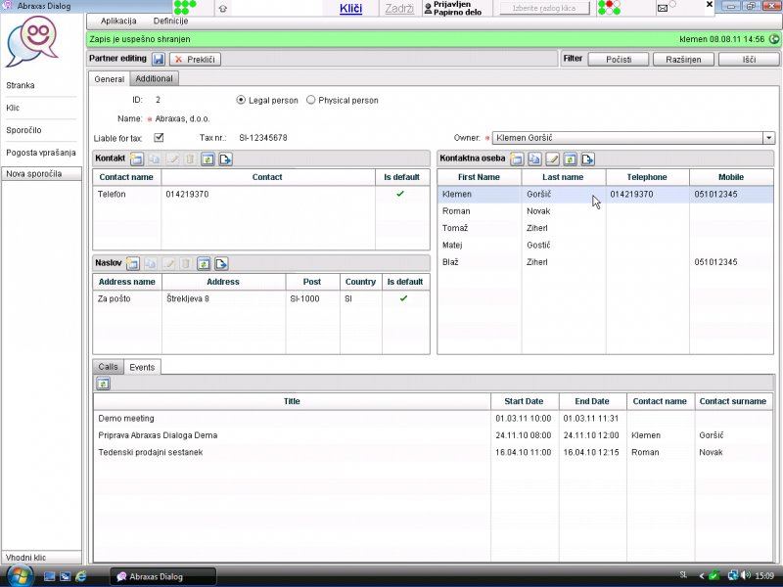Screen dimensions: 783x587
Task: Close the call bar with the X
Action: [x=709, y=5]
